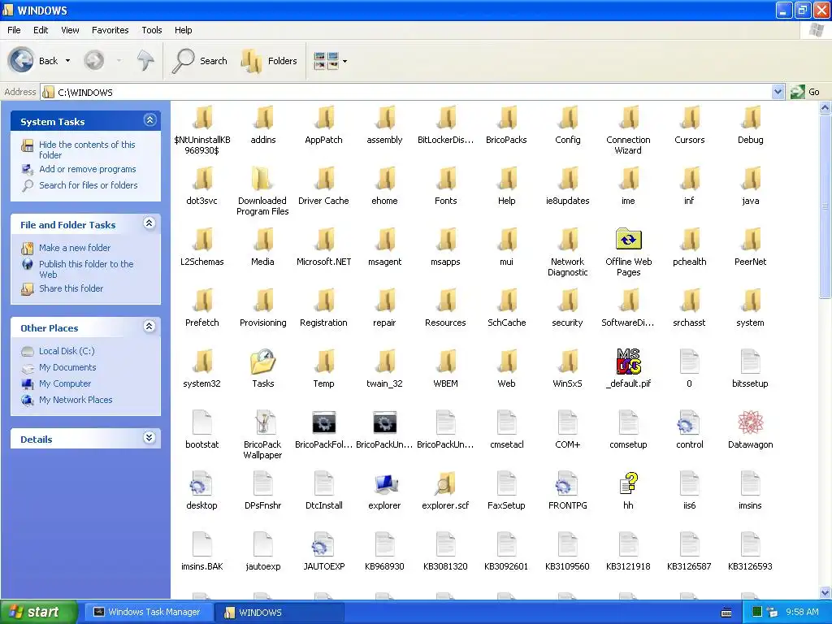Open the Favorites menu
Screen dimensions: 832x624
(110, 30)
